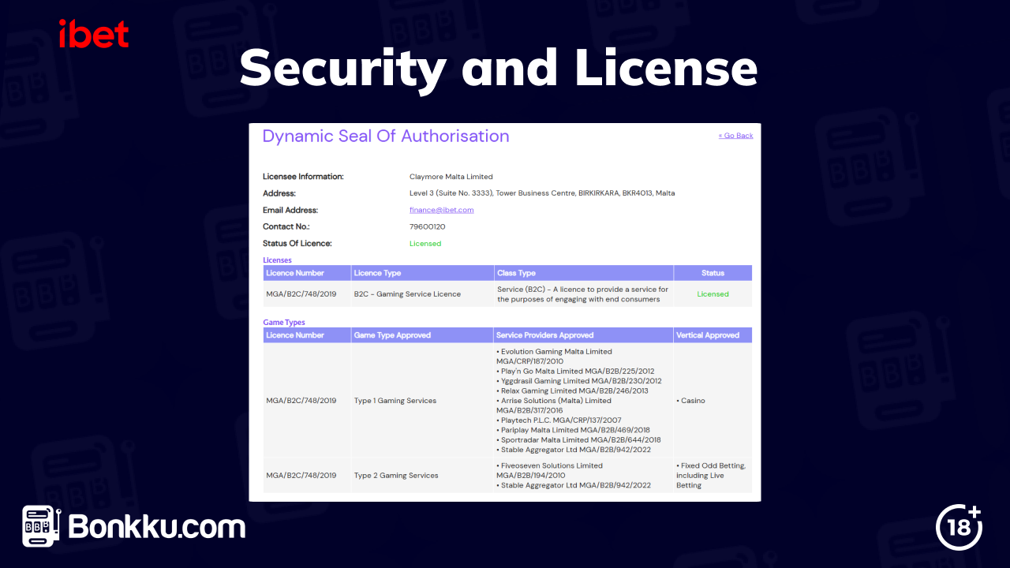Click the Yggdrasil Gaming Limited entry
Image resolution: width=1010 pixels, height=568 pixels.
[x=579, y=381]
